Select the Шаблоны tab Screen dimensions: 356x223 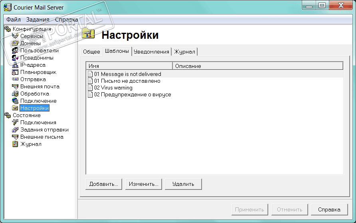tap(117, 51)
